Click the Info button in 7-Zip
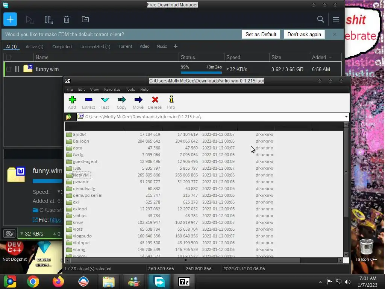This screenshot has width=385, height=289. click(171, 102)
